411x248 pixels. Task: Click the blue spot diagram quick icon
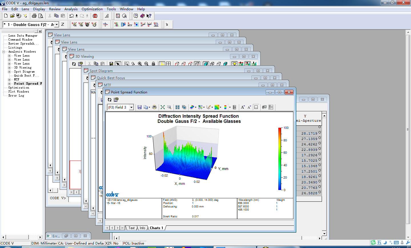pyautogui.click(x=136, y=25)
